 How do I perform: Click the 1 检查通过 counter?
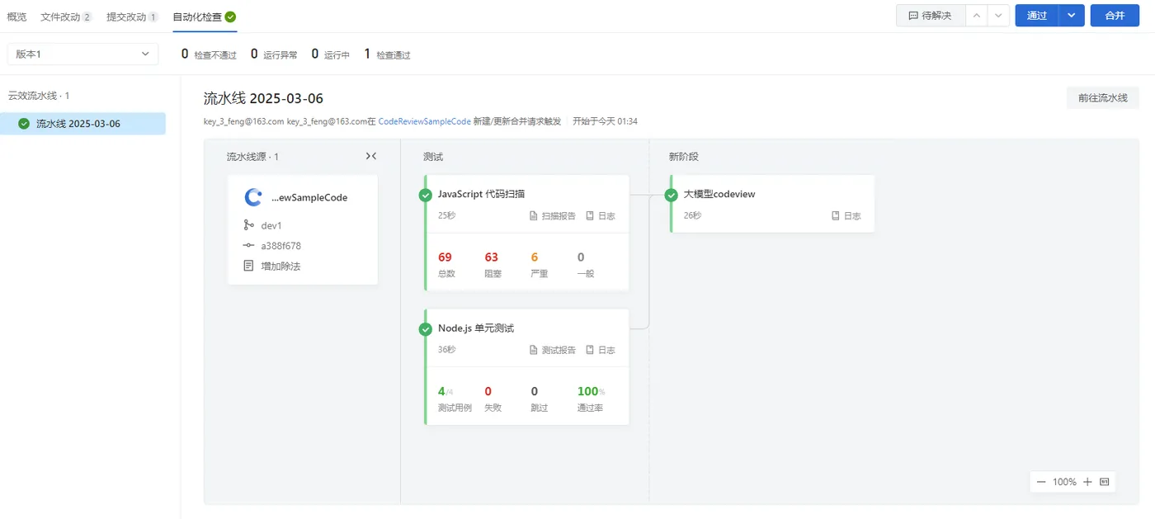(x=387, y=54)
